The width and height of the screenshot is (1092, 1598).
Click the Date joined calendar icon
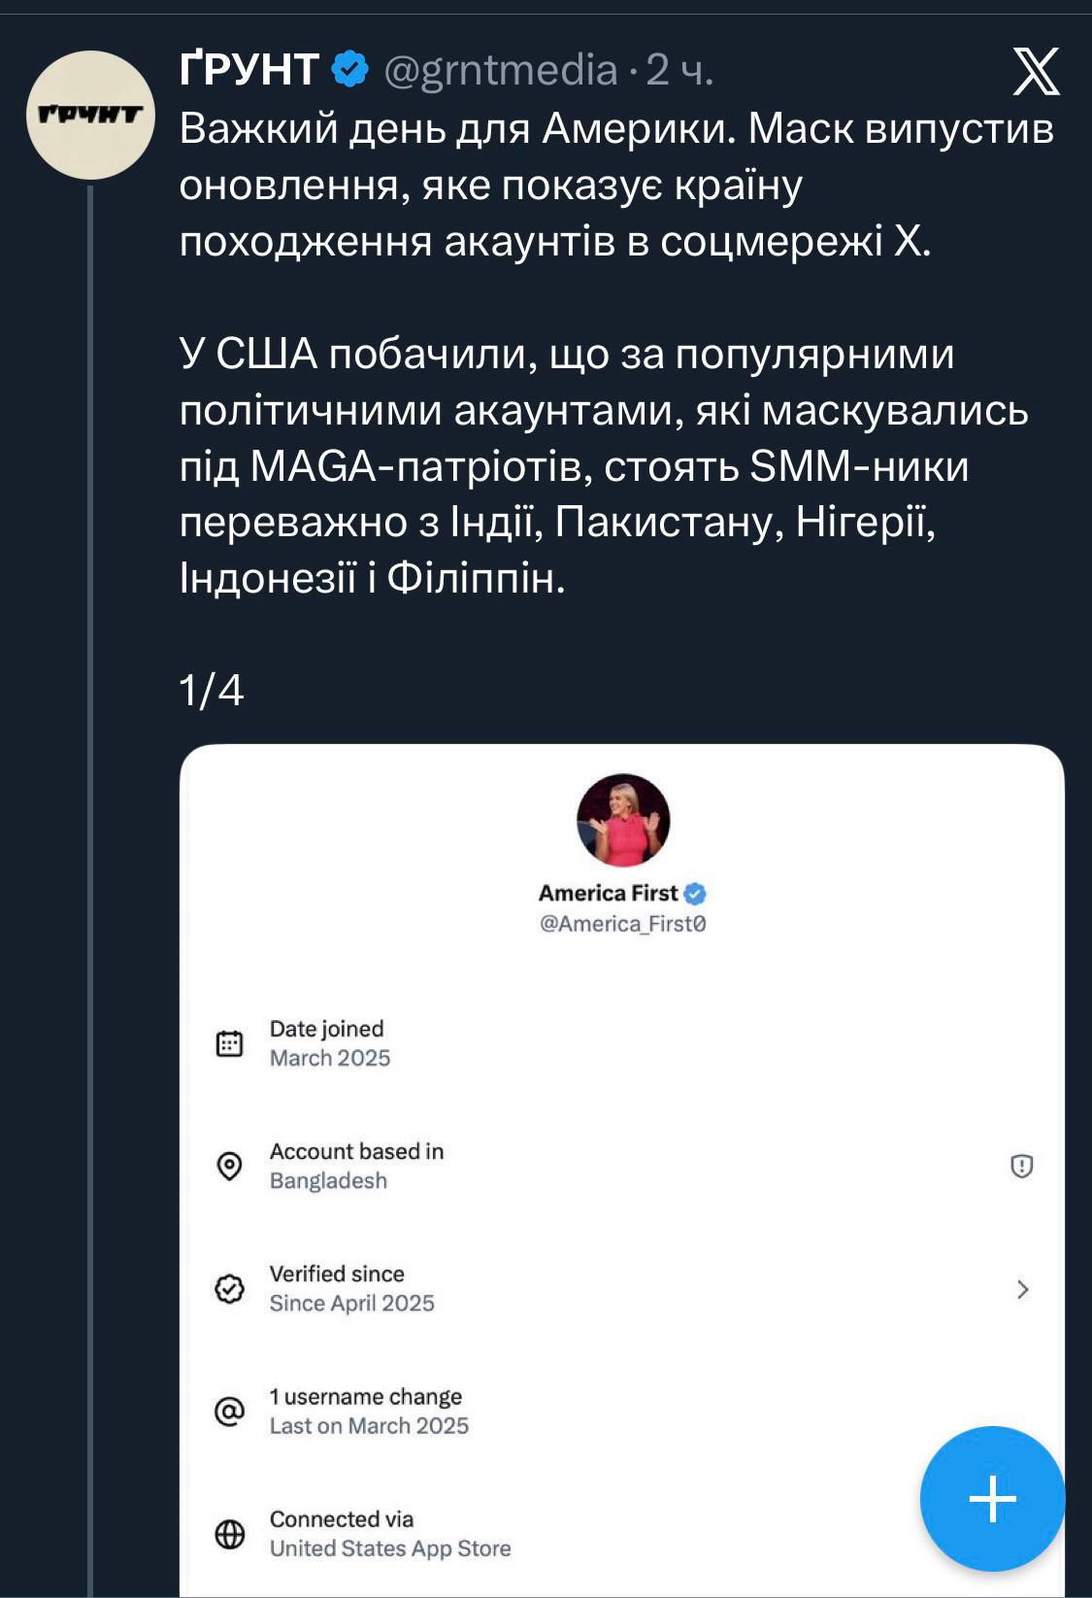(x=229, y=1043)
